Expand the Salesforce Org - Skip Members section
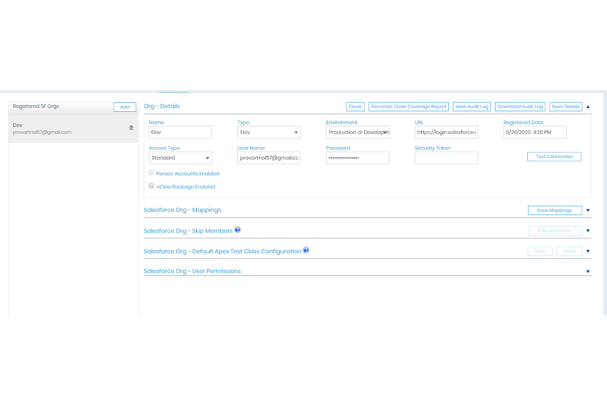The image size is (607, 405). click(x=588, y=231)
